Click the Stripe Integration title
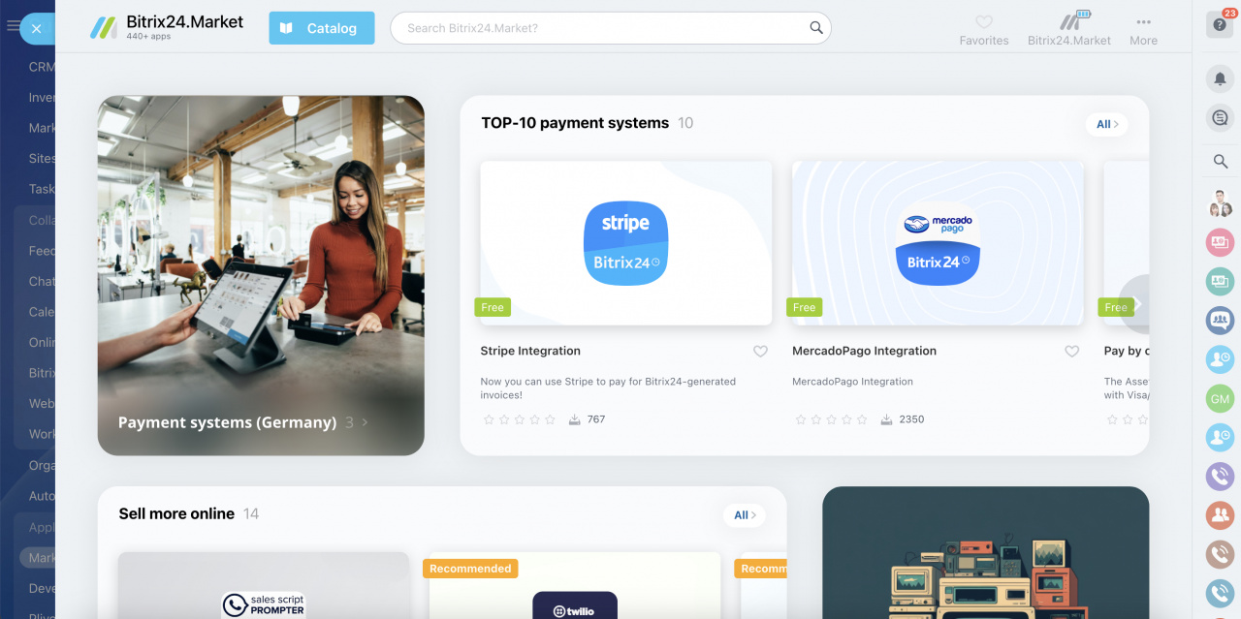Image resolution: width=1241 pixels, height=619 pixels. (530, 351)
